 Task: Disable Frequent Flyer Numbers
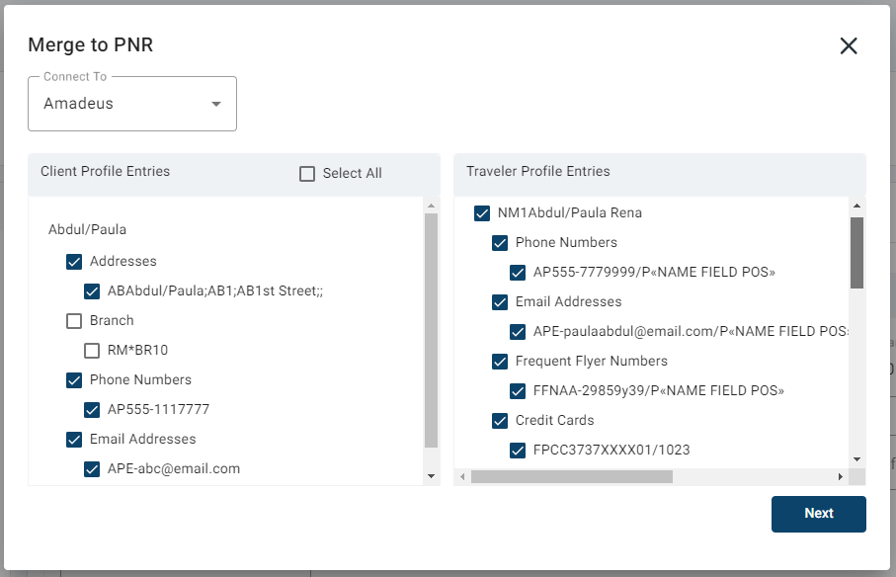tap(500, 361)
